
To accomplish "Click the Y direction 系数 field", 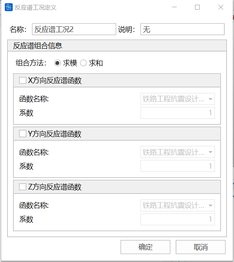I will [x=177, y=166].
